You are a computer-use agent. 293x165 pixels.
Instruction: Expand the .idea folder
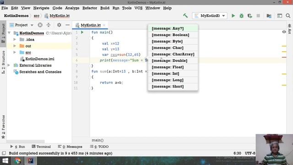click(x=15, y=39)
